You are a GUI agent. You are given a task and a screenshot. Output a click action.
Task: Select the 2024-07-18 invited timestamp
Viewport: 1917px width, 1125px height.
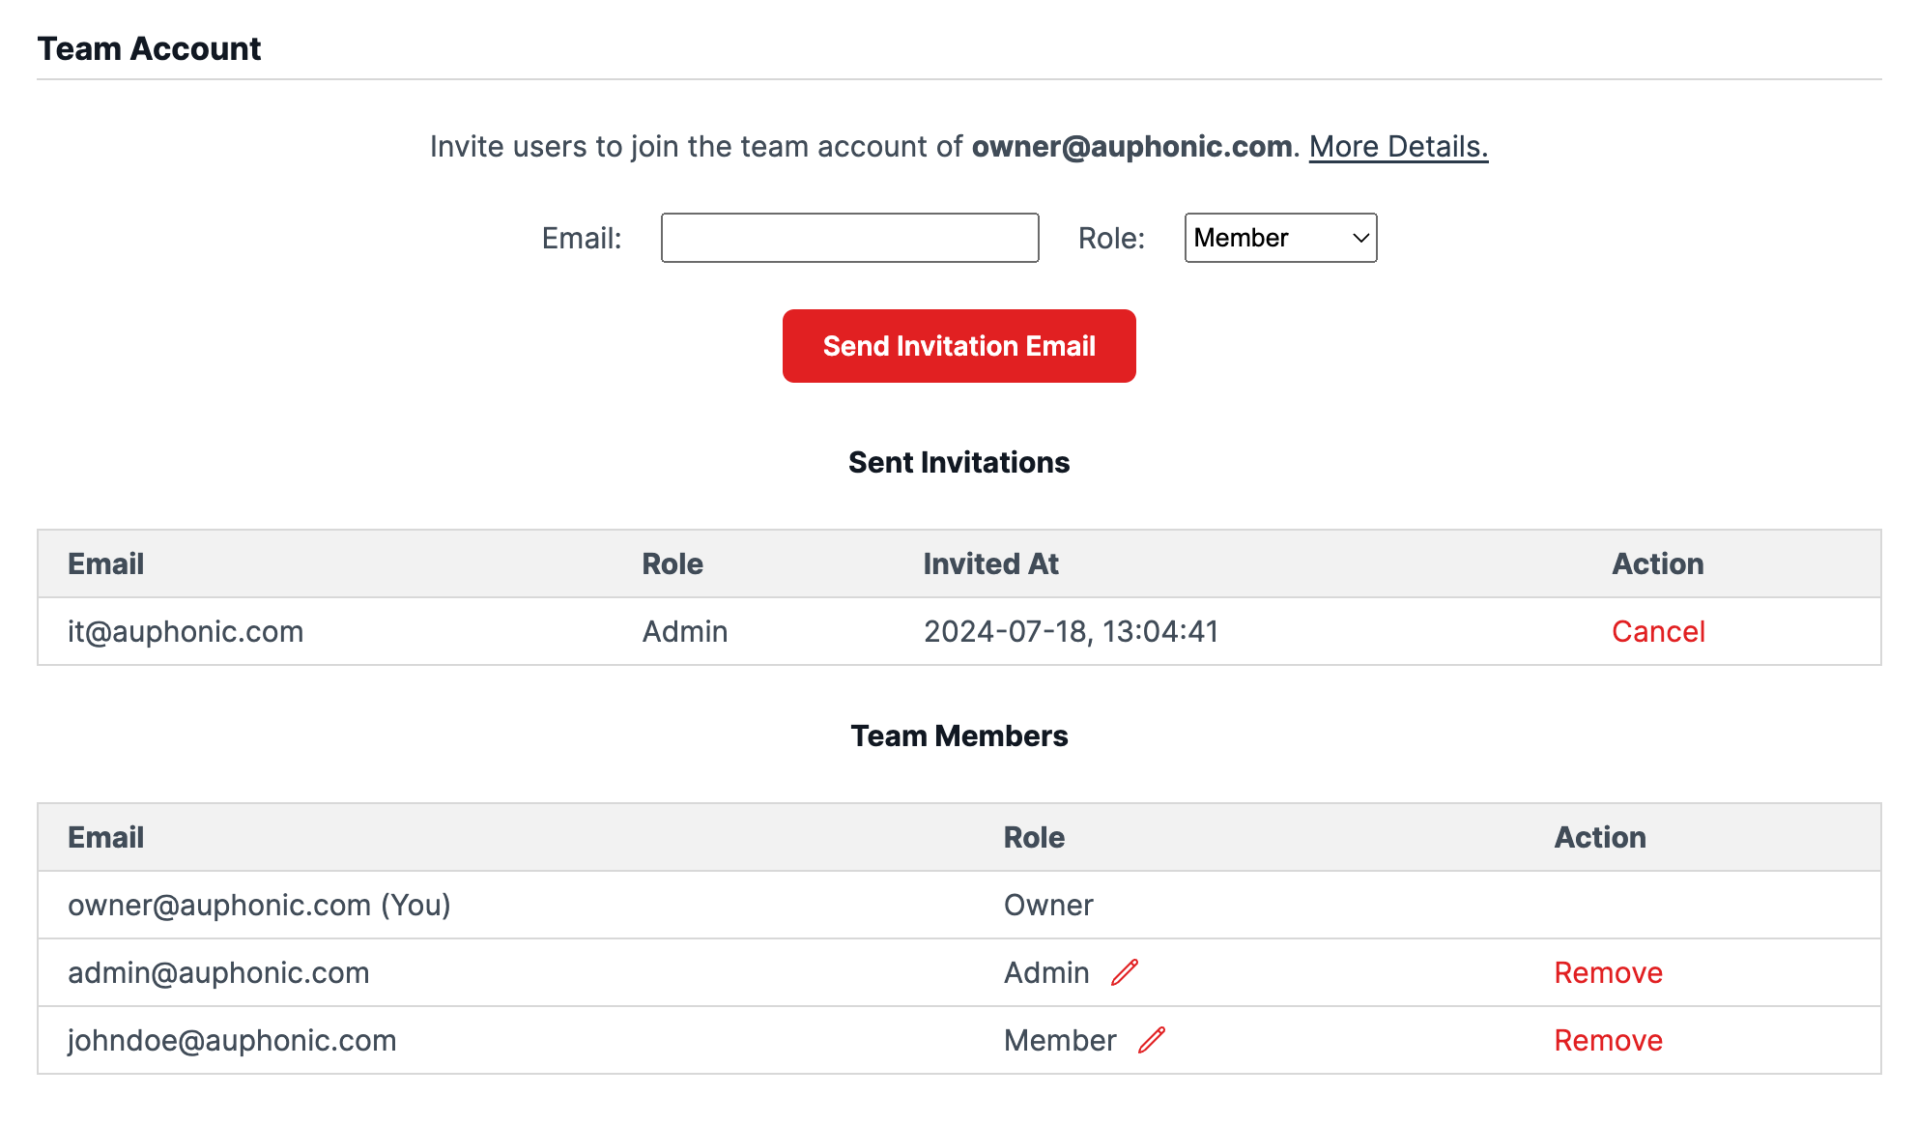point(1071,631)
